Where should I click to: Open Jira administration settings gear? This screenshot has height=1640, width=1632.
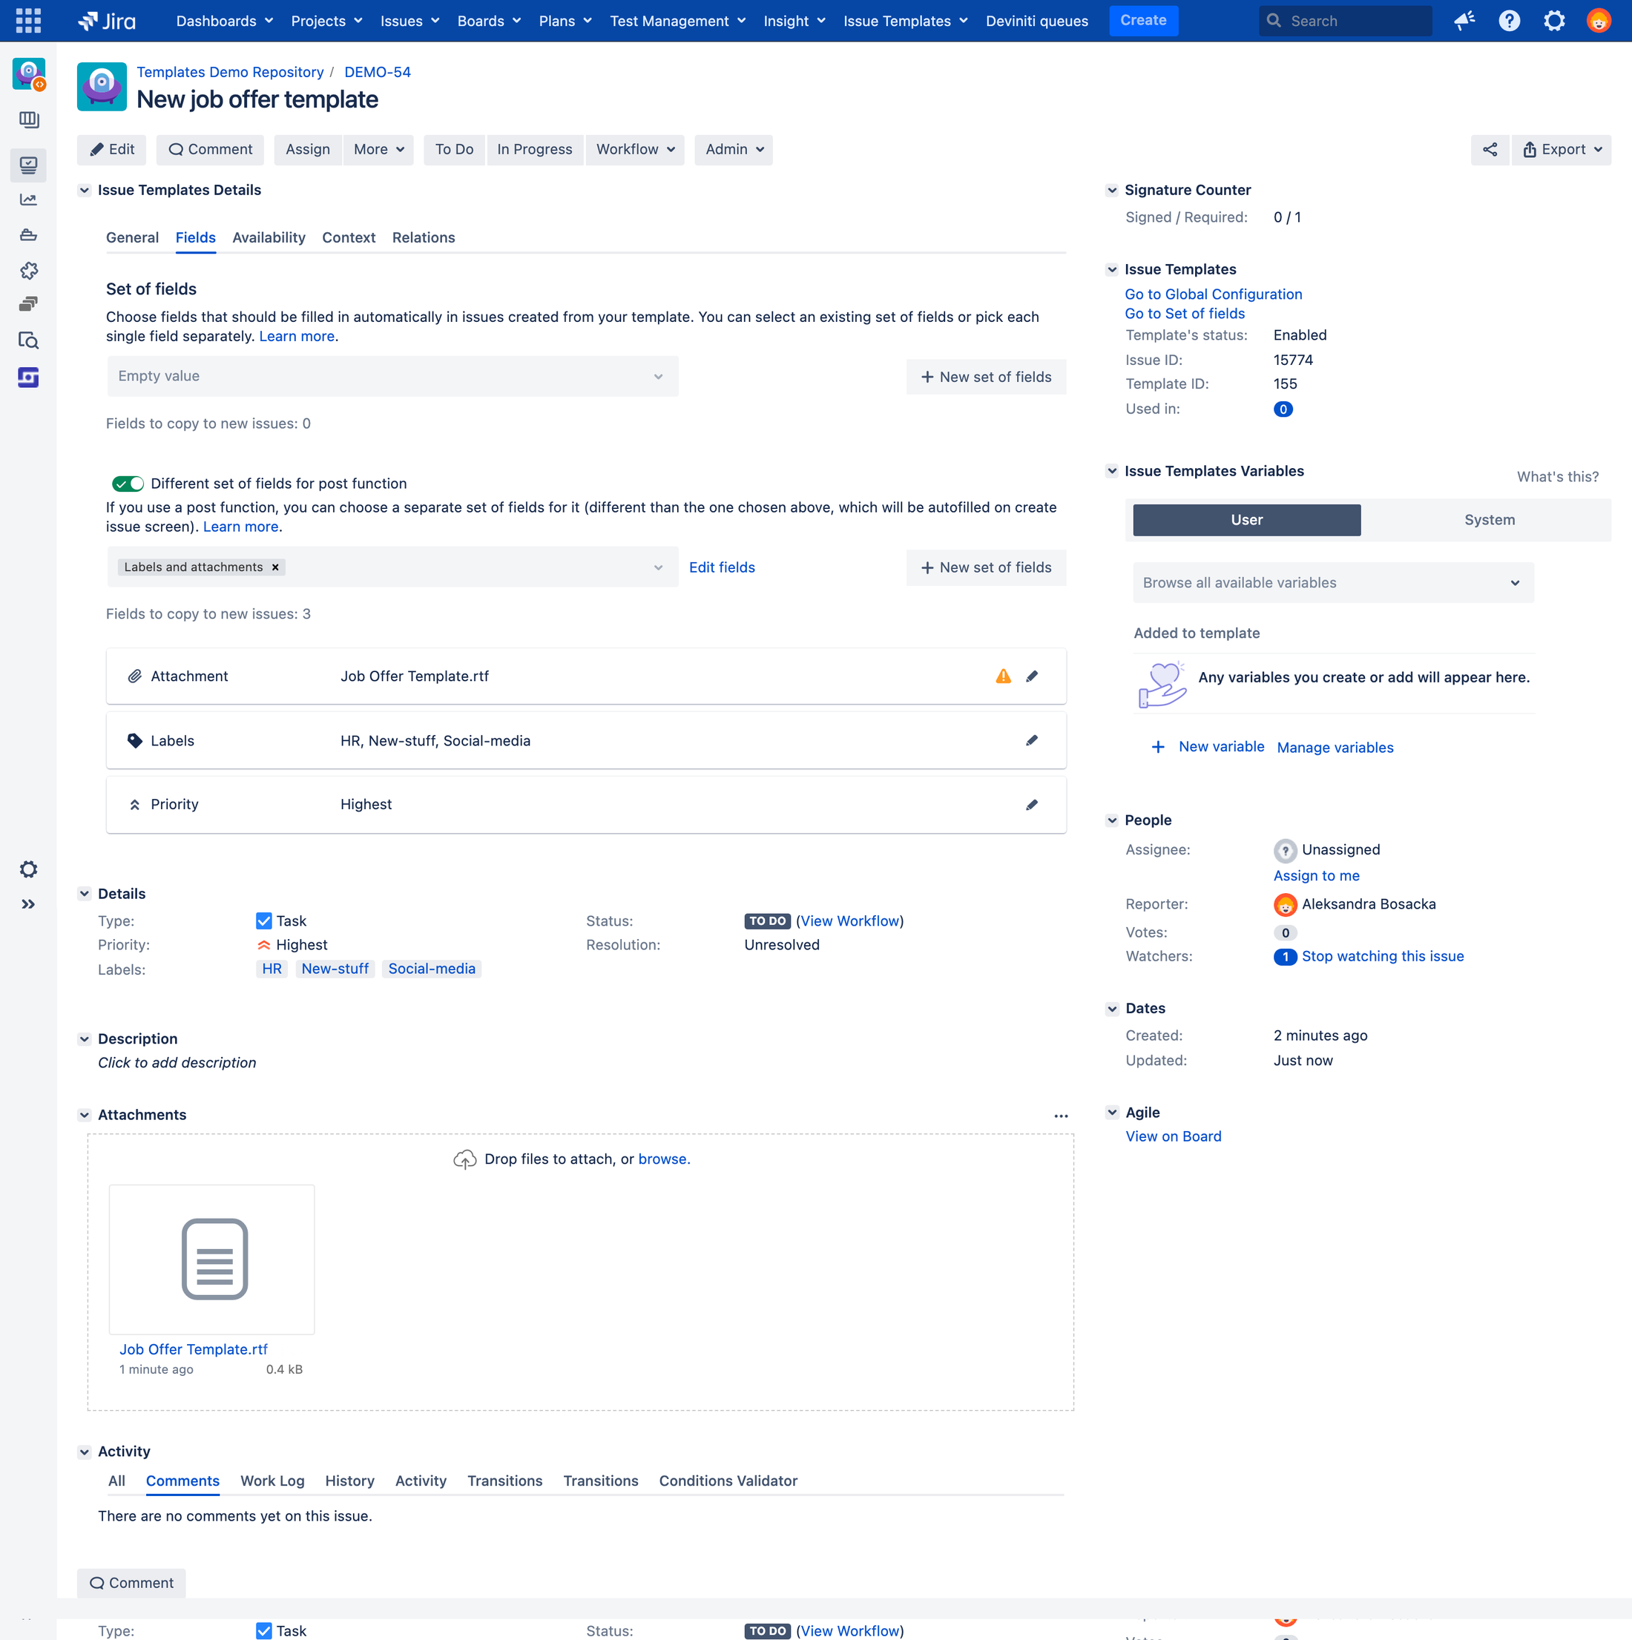1554,20
